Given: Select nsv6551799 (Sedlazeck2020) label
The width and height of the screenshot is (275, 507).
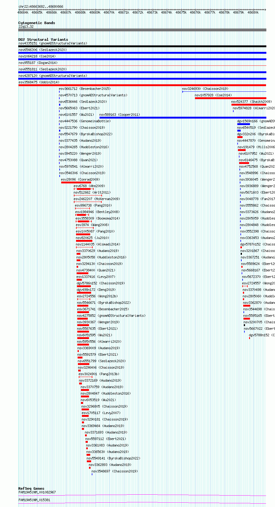Looking at the screenshot, I should coord(102,361).
